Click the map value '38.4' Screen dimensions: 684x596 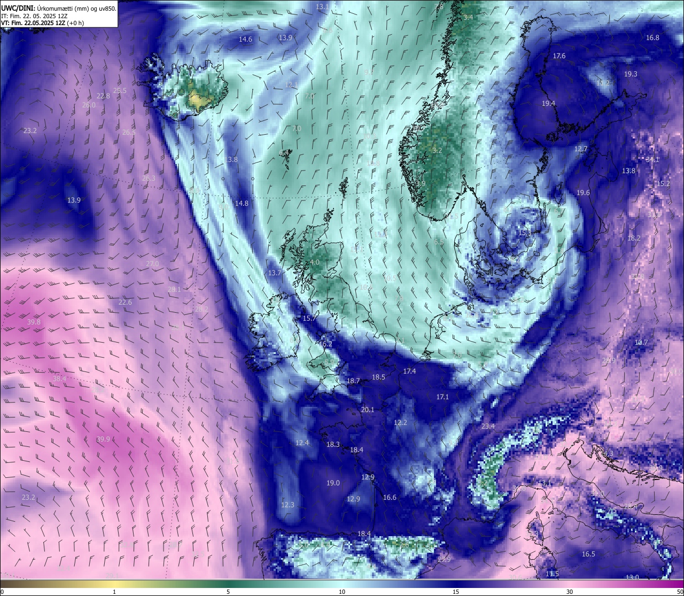[59, 379]
